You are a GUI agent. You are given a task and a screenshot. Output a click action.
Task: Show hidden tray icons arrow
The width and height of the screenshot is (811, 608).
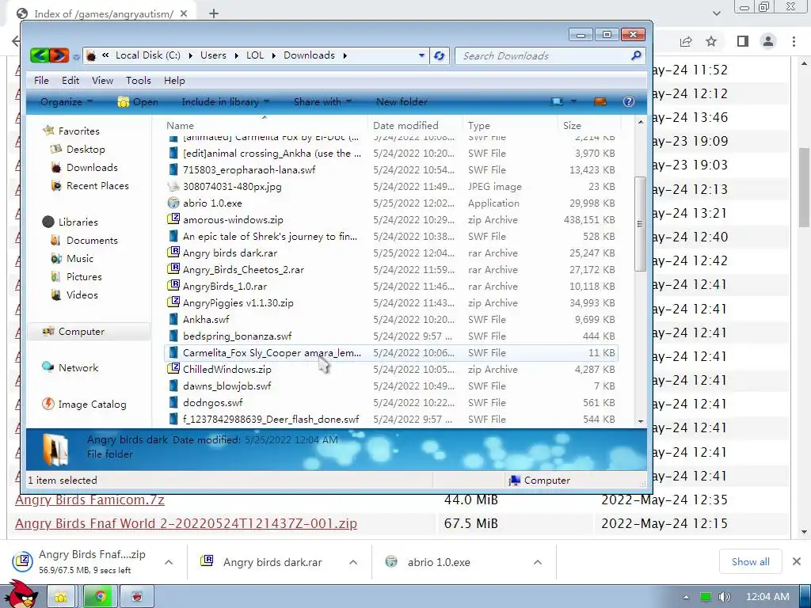coord(686,597)
